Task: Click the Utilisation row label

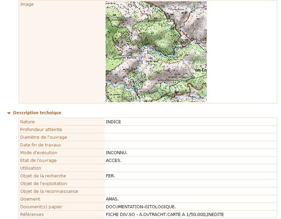Action: pyautogui.click(x=31, y=168)
